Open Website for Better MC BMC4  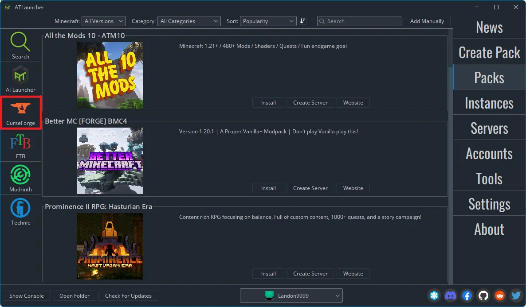(353, 188)
